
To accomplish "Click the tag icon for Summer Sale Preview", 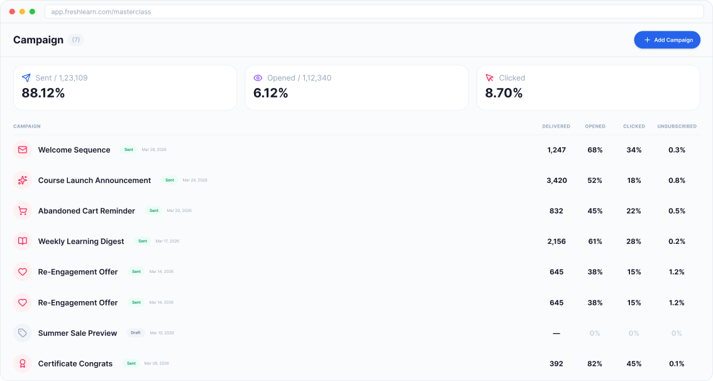I will click(23, 333).
